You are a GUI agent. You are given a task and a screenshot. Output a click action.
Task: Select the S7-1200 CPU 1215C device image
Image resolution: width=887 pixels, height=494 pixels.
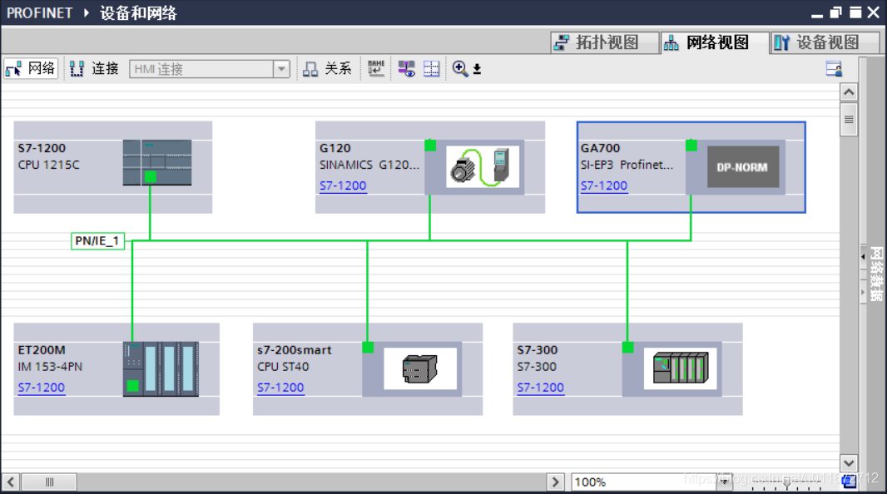point(157,163)
